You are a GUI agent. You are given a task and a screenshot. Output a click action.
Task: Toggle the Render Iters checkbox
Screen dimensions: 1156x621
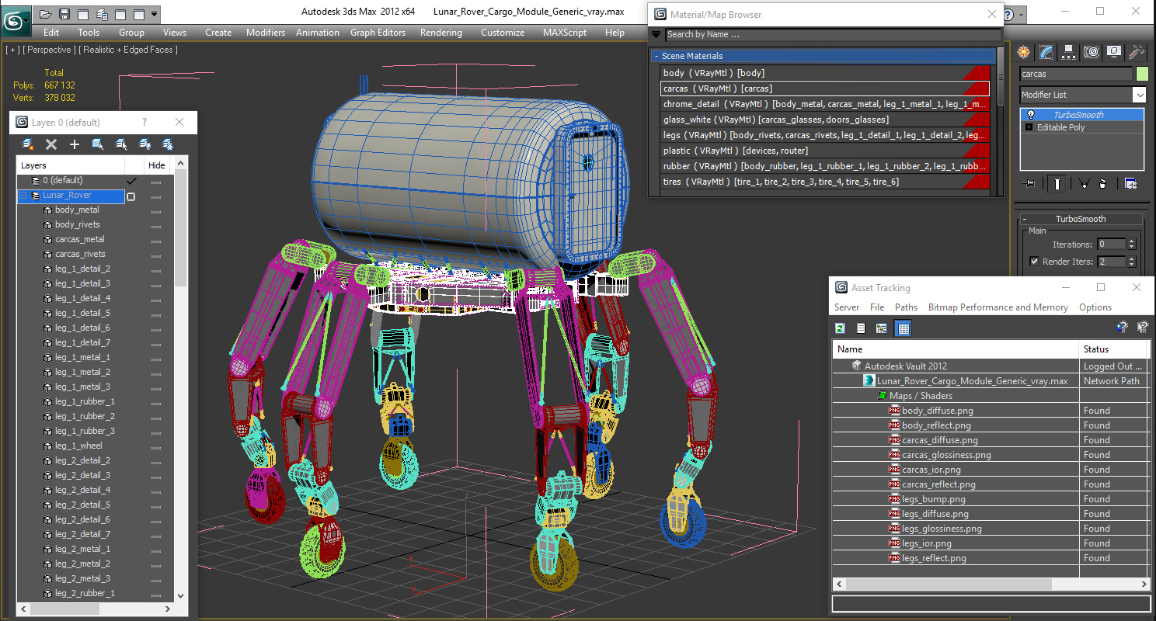1034,262
